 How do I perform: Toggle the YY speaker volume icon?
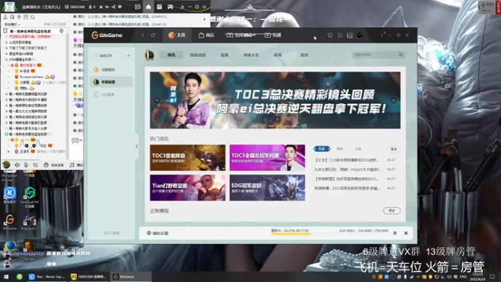coord(17,165)
